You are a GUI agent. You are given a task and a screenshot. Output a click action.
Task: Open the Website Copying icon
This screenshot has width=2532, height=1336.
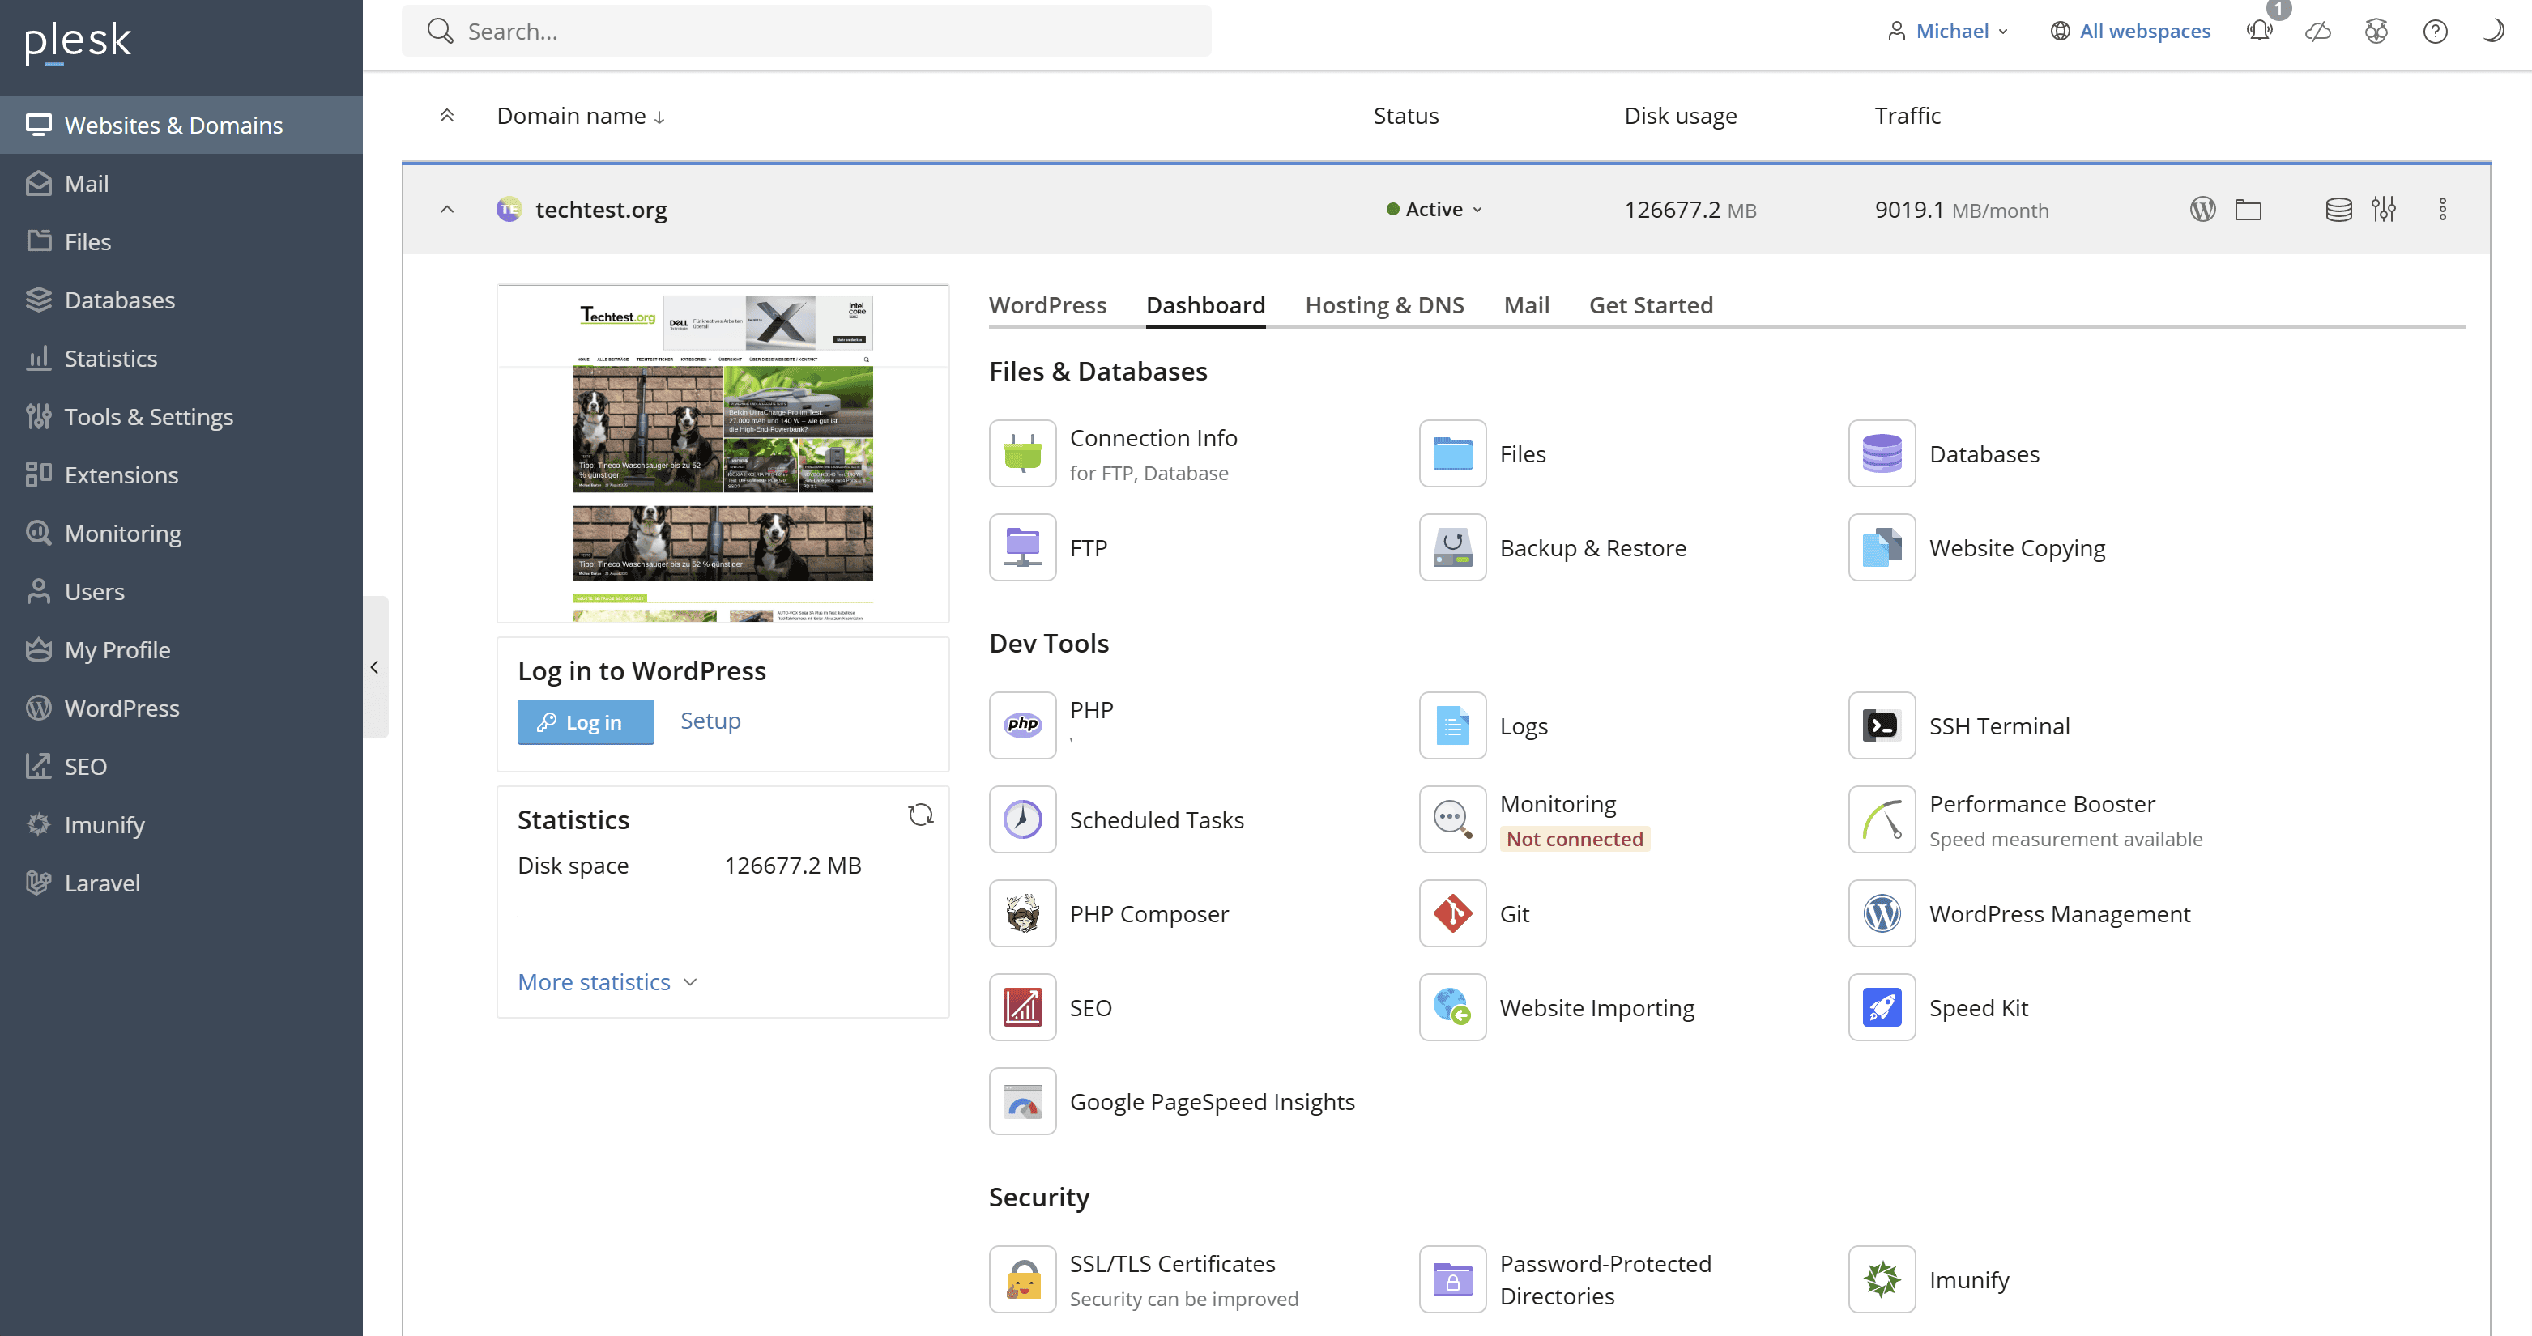coord(1882,547)
